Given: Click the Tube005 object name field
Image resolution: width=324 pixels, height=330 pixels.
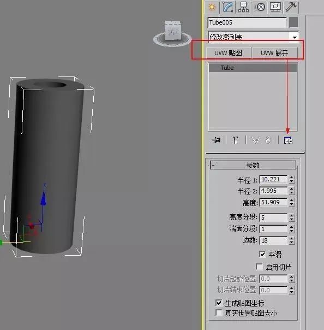Looking at the screenshot, I should pyautogui.click(x=247, y=22).
